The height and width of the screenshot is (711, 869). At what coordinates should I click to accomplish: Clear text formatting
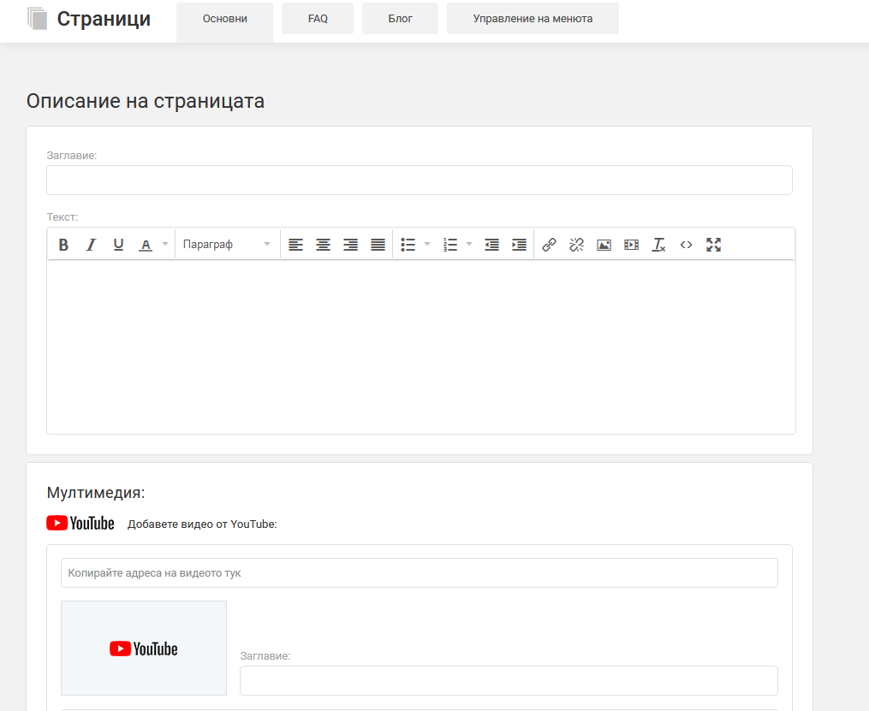[658, 245]
